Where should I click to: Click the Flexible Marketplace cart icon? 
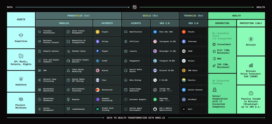point(40,32)
